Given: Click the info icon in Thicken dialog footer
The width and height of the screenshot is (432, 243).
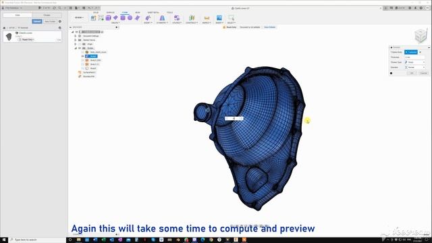Looking at the screenshot, I should tap(391, 74).
